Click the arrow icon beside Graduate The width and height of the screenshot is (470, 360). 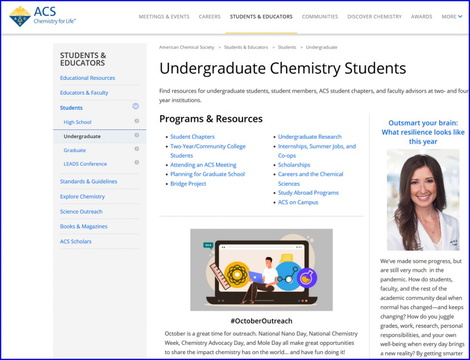click(137, 149)
